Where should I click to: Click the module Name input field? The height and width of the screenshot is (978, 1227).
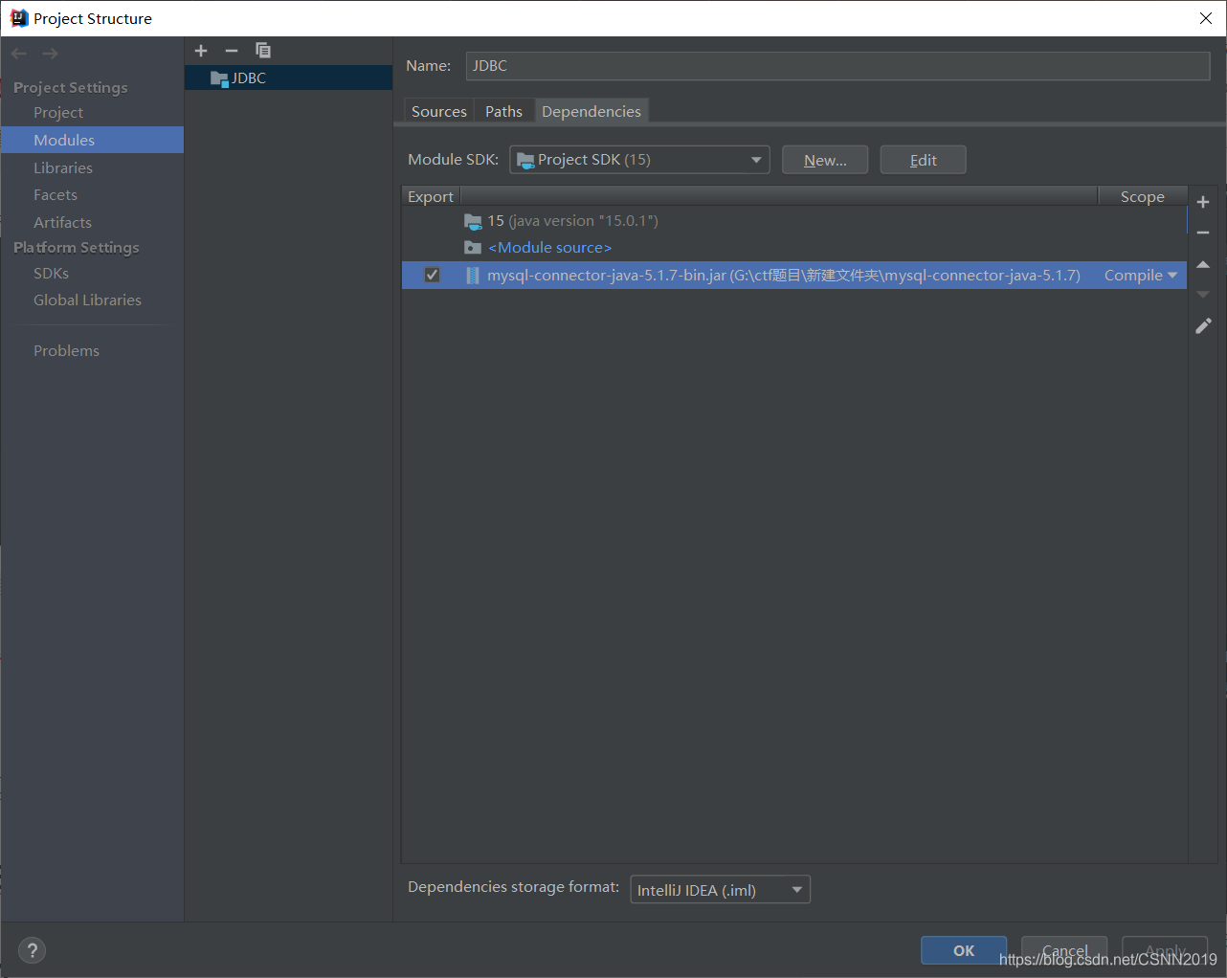tap(837, 66)
